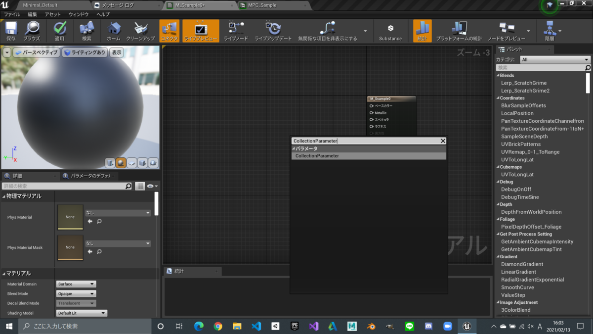
Task: Click use-selected arrow under Phys Material
Action: click(x=90, y=221)
